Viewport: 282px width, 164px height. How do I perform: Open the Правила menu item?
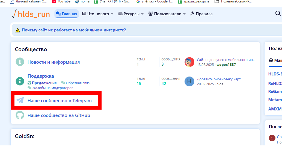coord(201,14)
